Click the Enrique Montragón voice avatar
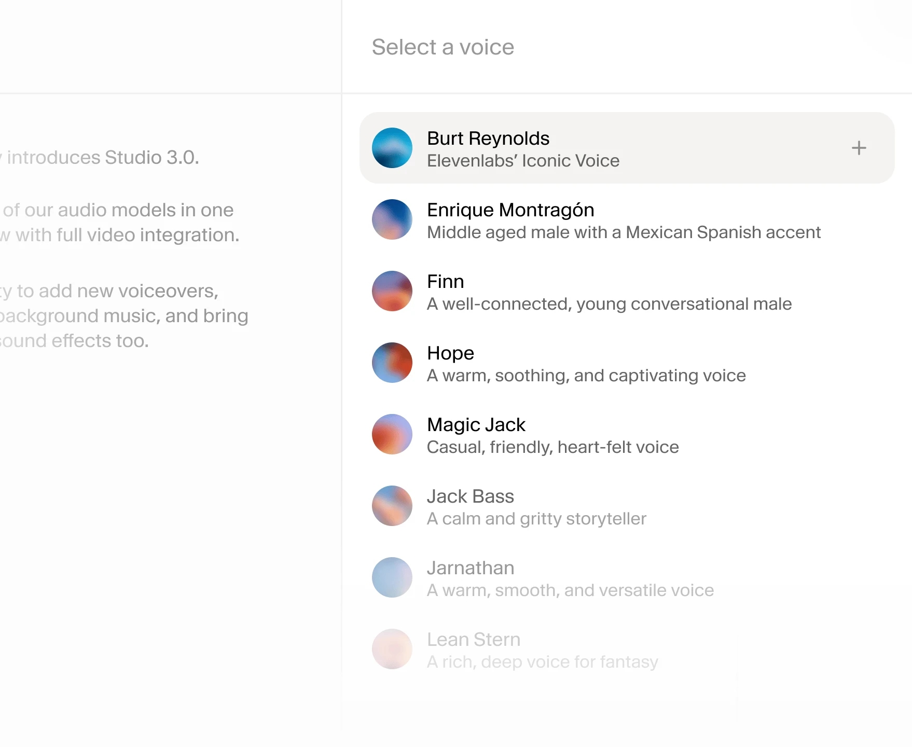The width and height of the screenshot is (912, 747). pos(392,219)
